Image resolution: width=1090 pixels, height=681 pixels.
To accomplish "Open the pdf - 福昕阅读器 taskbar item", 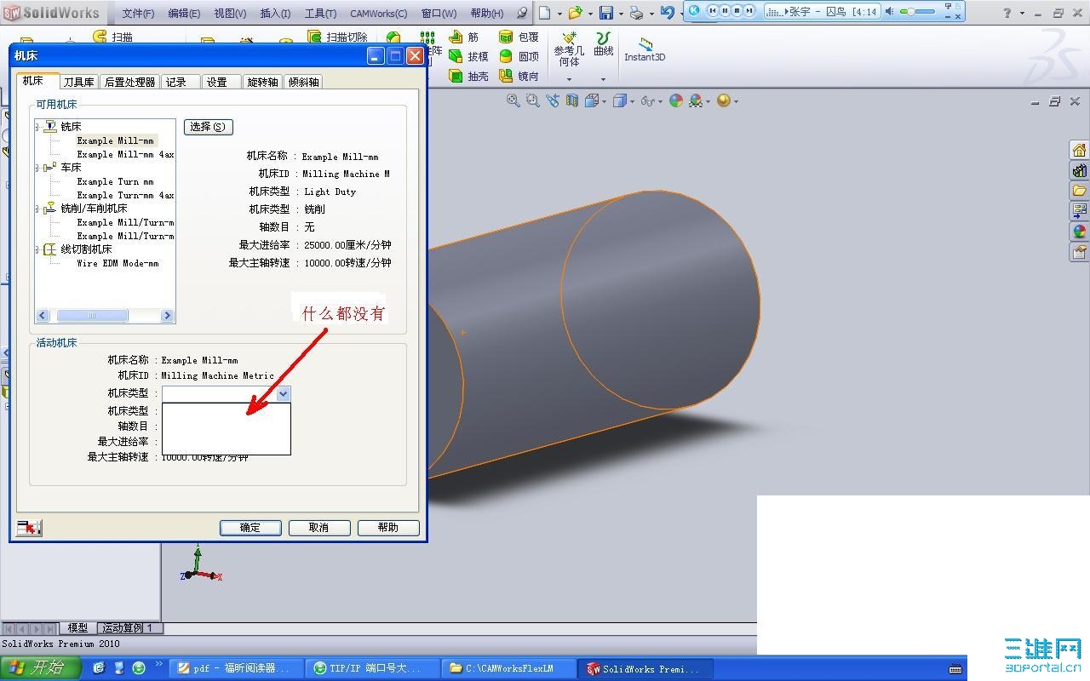I will [x=235, y=668].
